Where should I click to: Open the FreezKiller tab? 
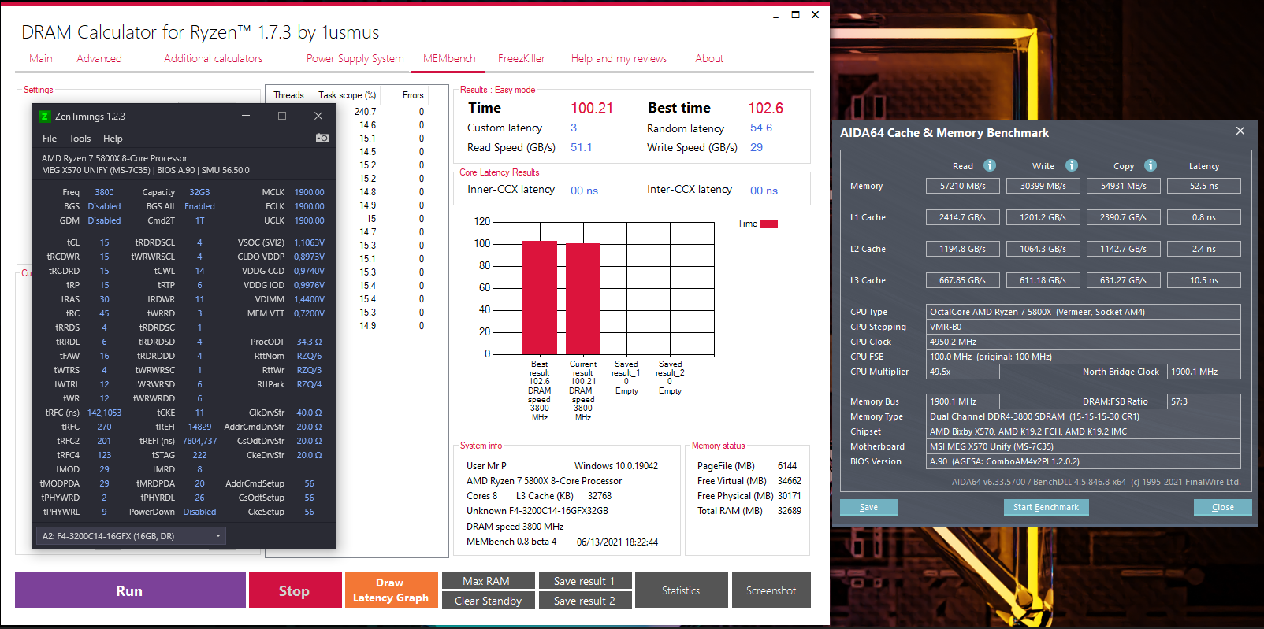522,58
